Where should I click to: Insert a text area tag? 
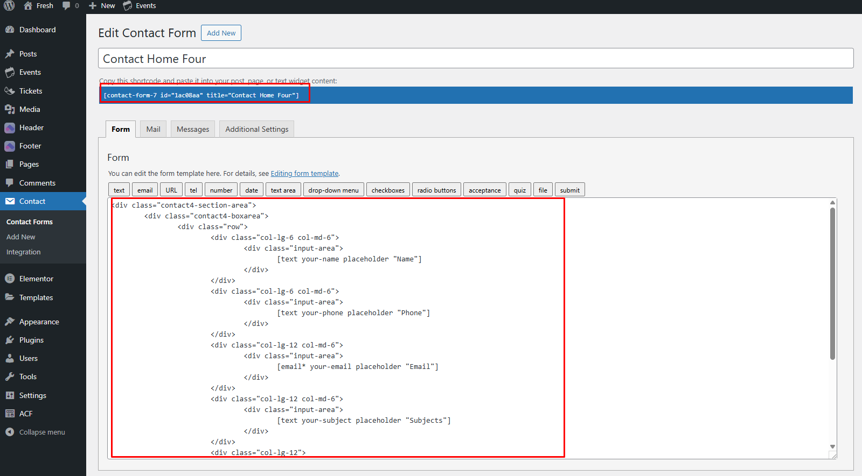pos(283,190)
